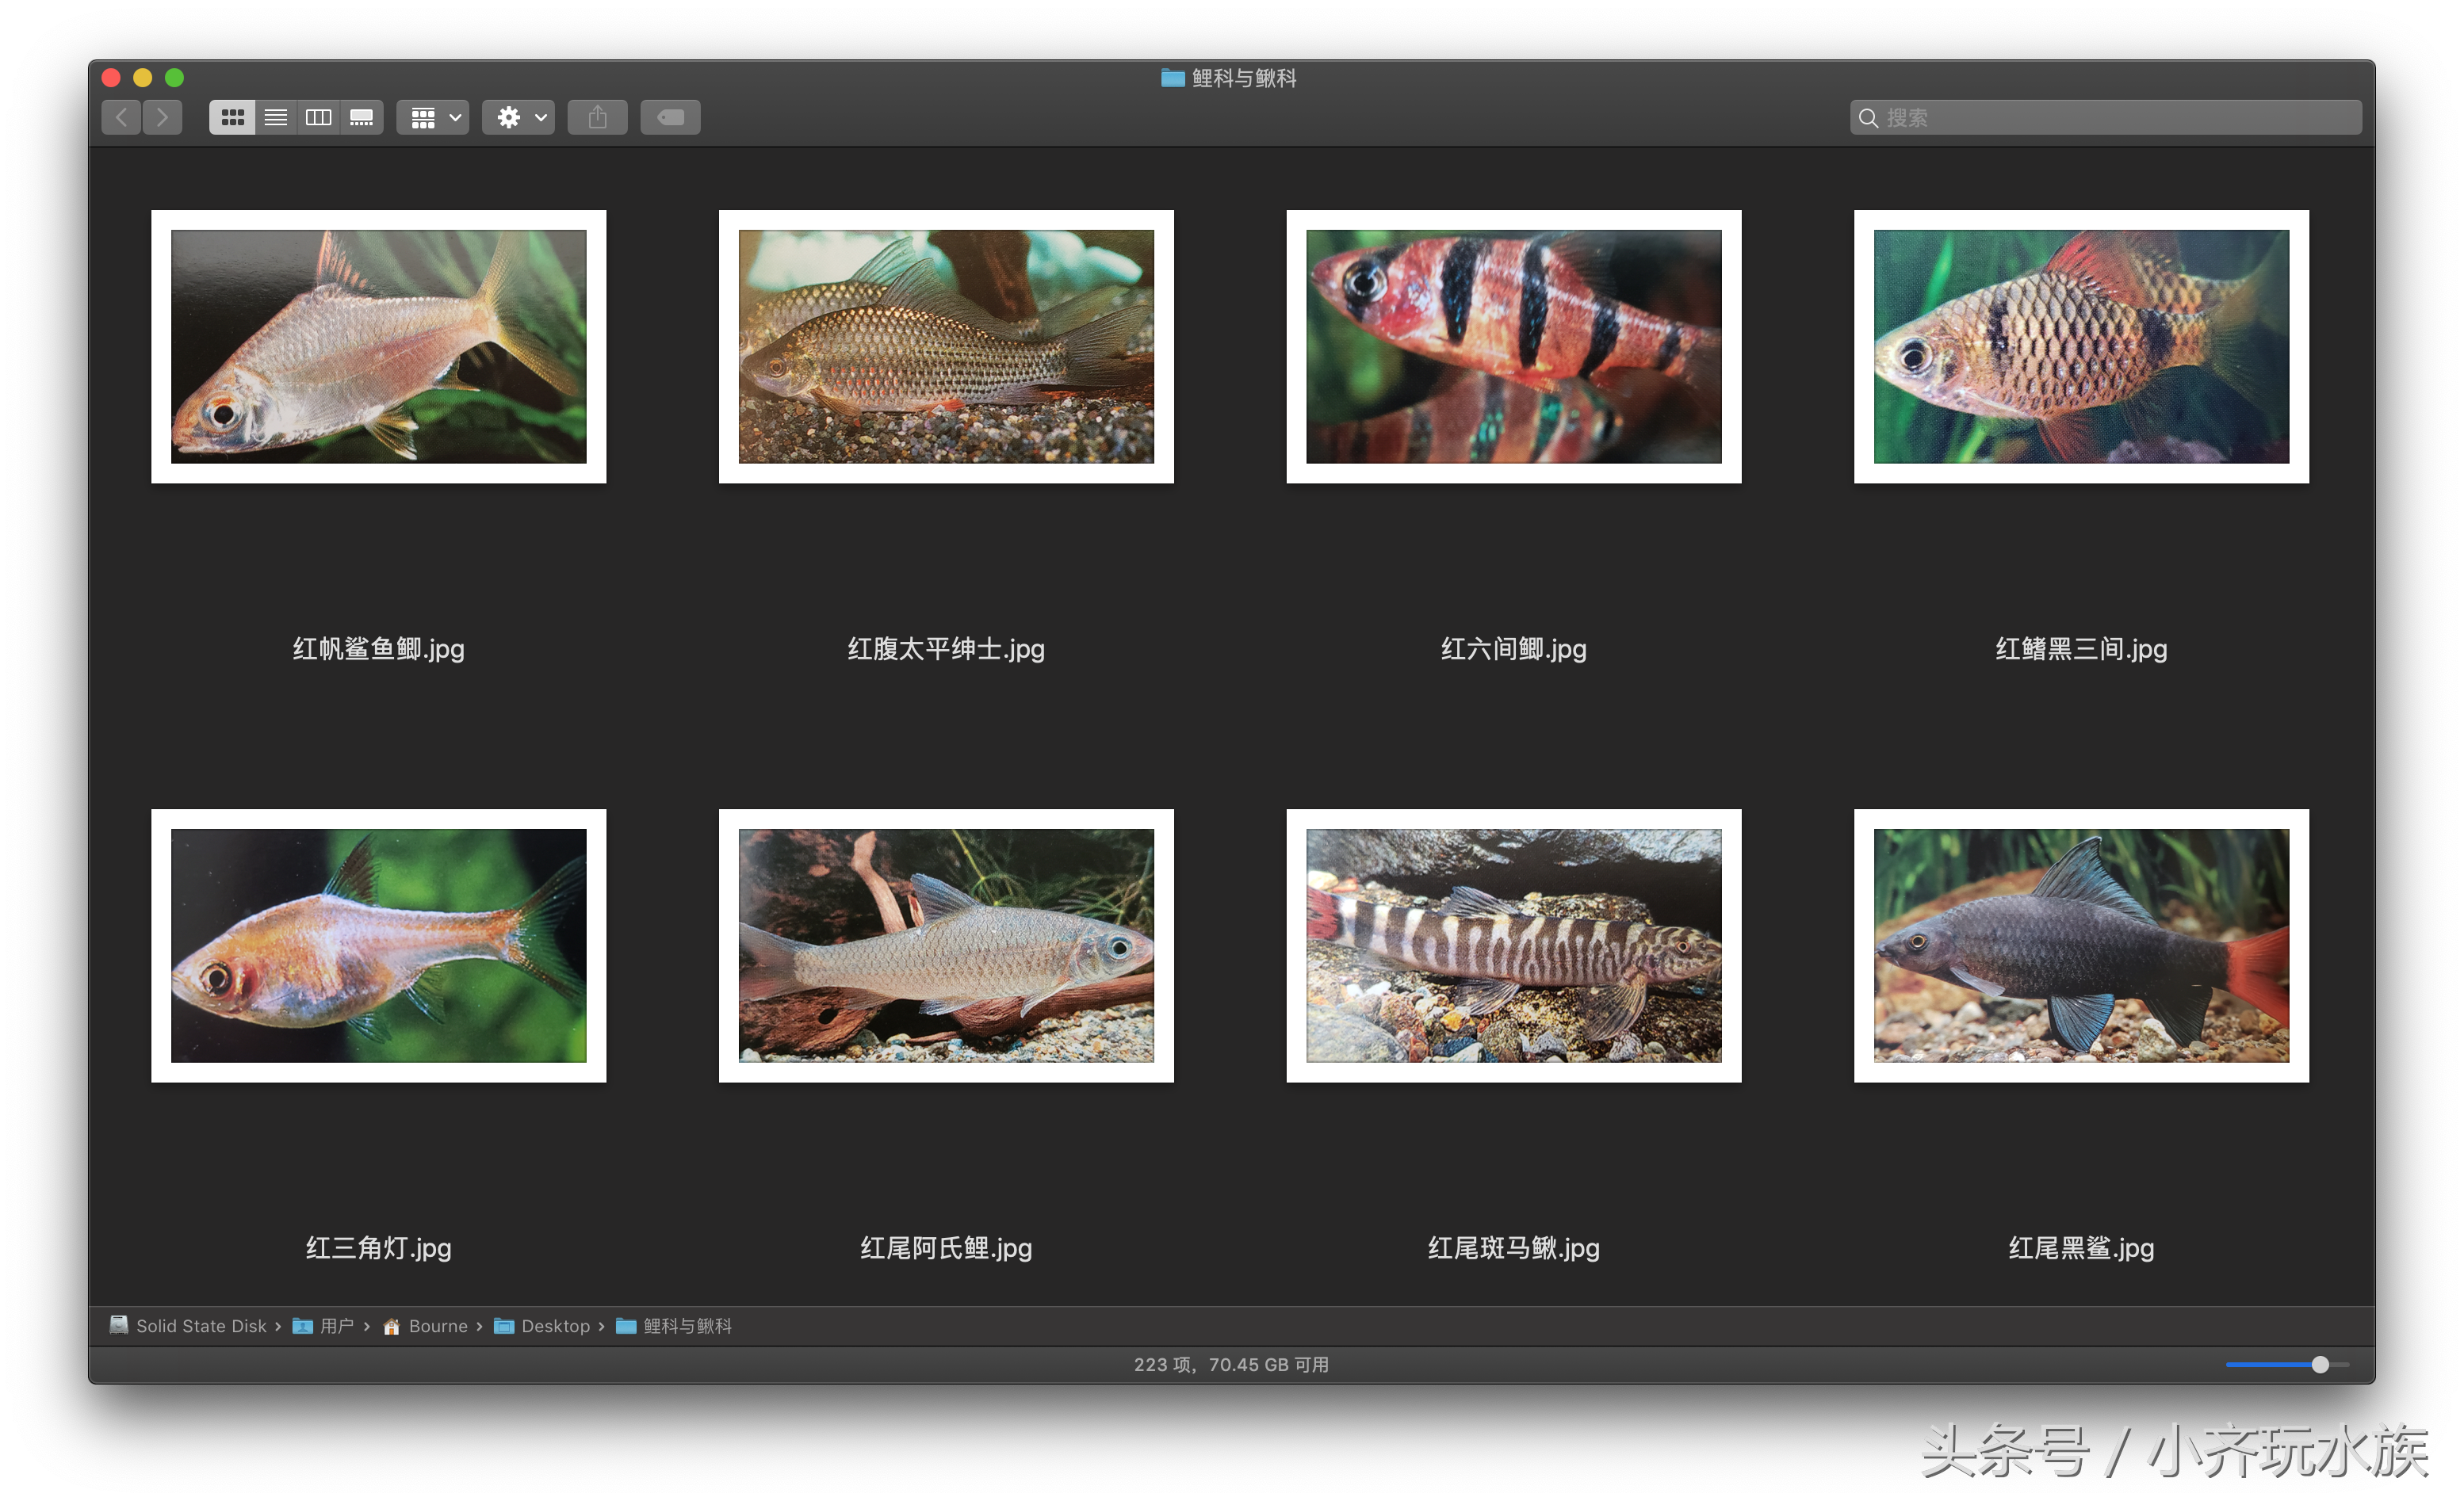The height and width of the screenshot is (1501, 2464).
Task: Select thumbnail of 红帆鲨鱼鲫.jpg
Action: [379, 347]
